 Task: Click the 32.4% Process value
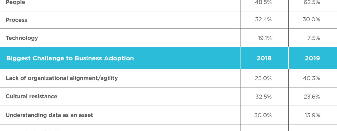click(263, 20)
